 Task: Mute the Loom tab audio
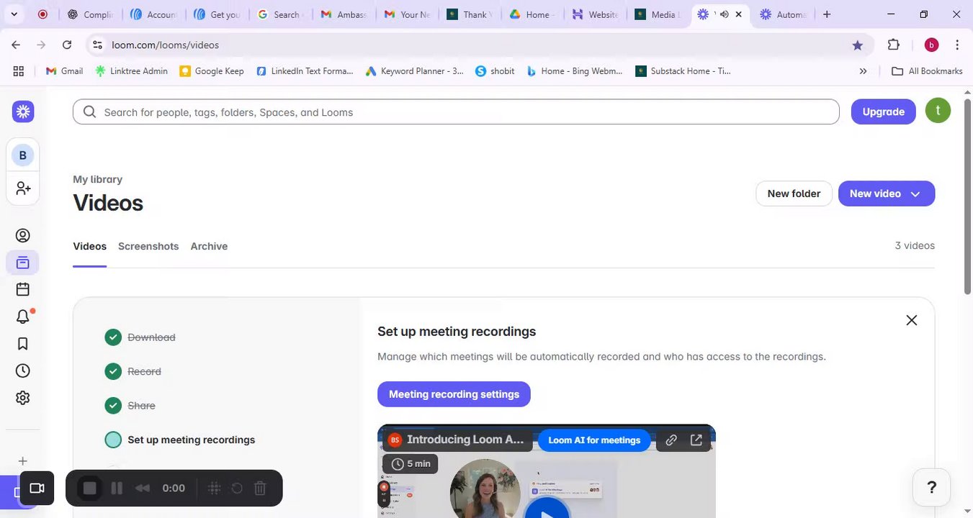(x=724, y=14)
